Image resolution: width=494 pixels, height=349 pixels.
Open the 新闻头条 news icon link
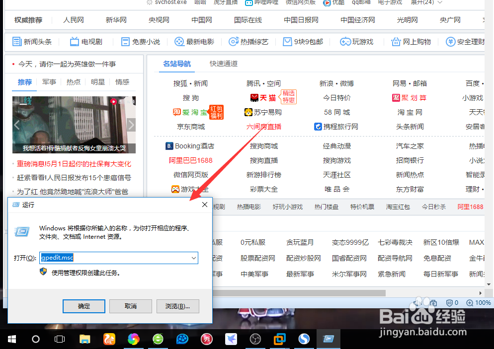tap(32, 42)
